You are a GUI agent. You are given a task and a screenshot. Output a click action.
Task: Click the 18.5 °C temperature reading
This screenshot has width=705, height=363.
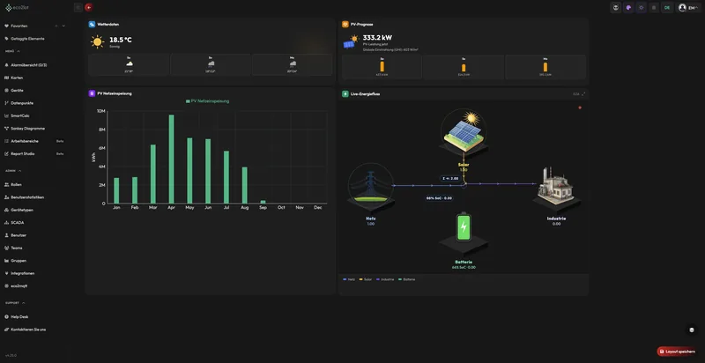click(x=121, y=40)
